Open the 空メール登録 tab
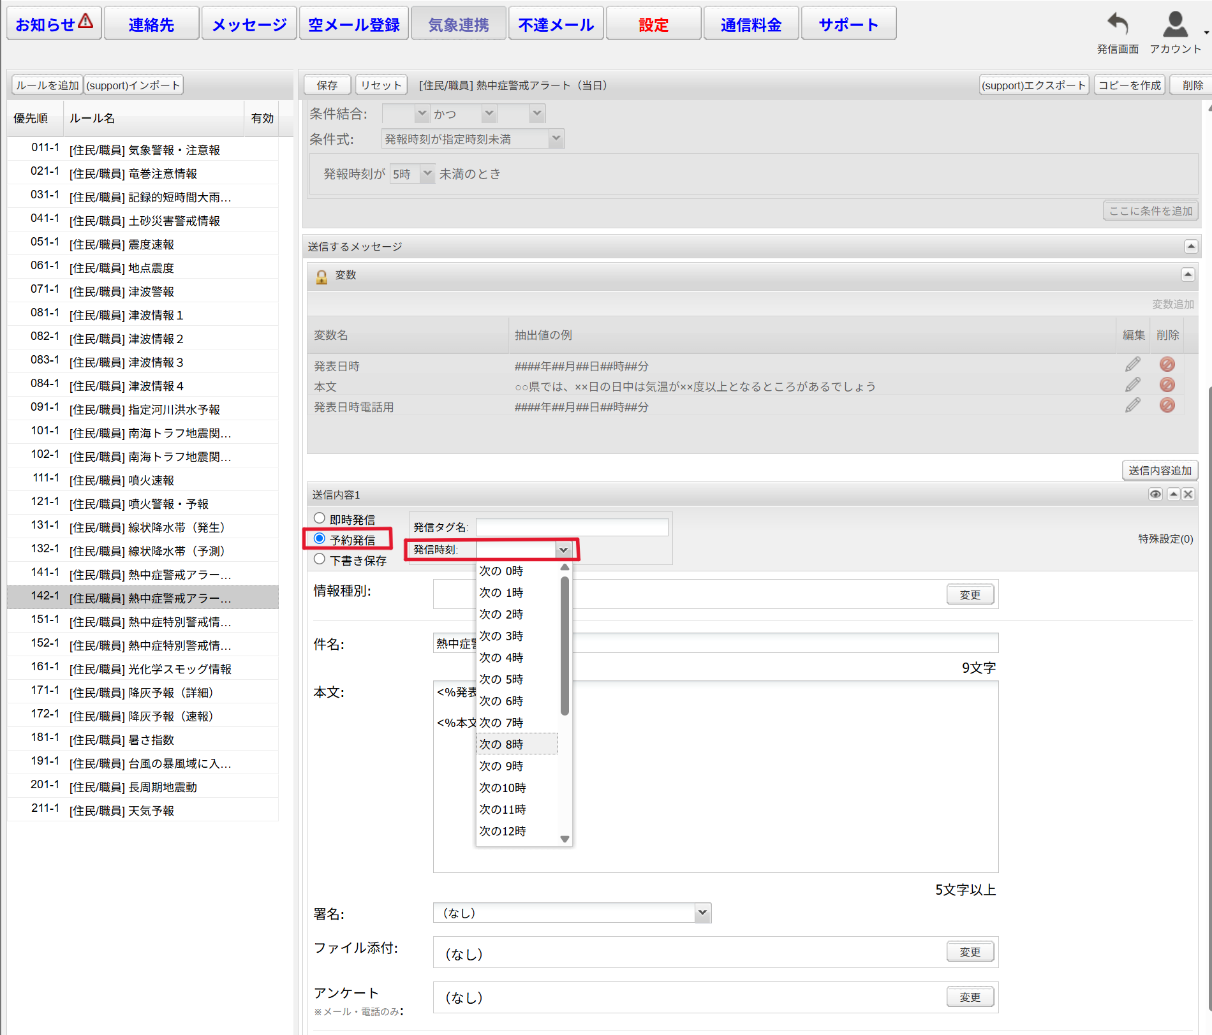The height and width of the screenshot is (1035, 1212). click(354, 24)
